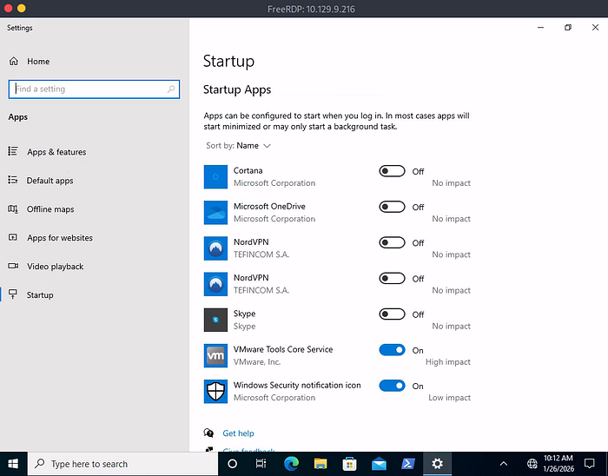This screenshot has width=608, height=476.
Task: Open PowerShell from the taskbar
Action: [x=408, y=464]
